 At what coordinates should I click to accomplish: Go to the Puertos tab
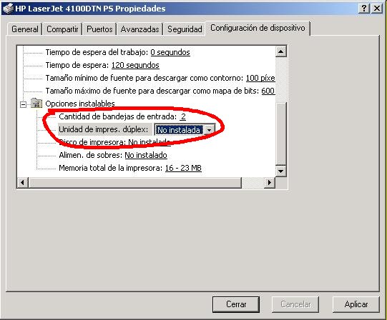[99, 29]
